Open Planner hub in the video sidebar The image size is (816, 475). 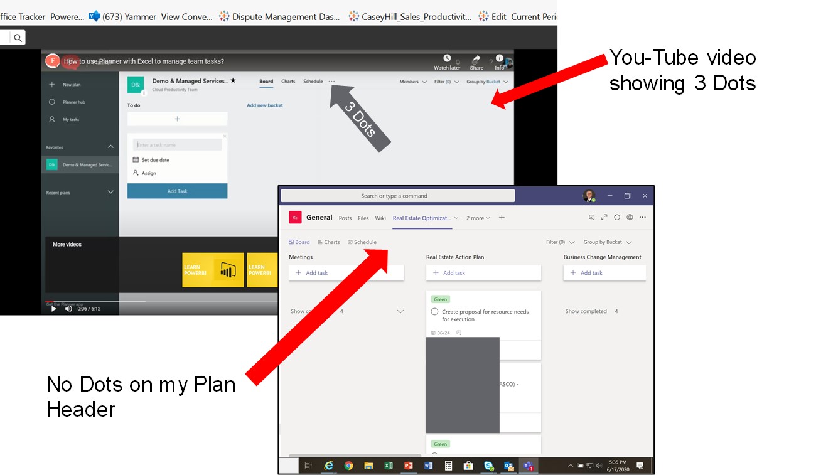[74, 102]
